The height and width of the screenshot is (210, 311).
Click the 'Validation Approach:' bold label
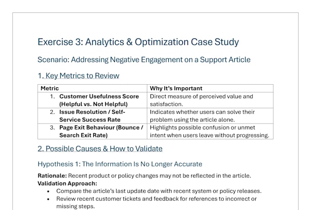point(67,183)
